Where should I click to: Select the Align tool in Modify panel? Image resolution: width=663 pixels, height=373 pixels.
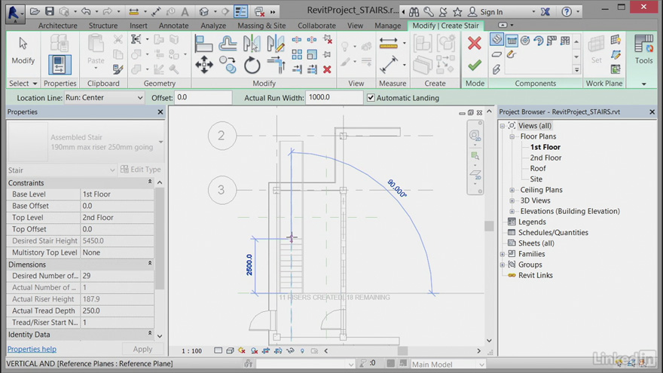(203, 44)
